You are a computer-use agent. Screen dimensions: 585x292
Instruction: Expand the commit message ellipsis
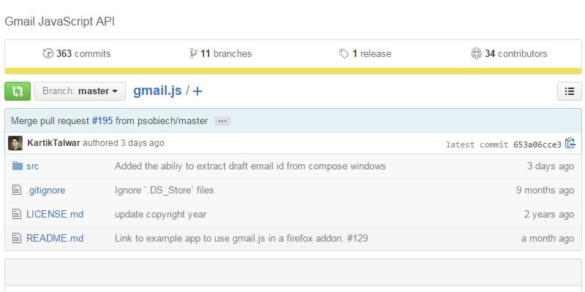click(222, 120)
